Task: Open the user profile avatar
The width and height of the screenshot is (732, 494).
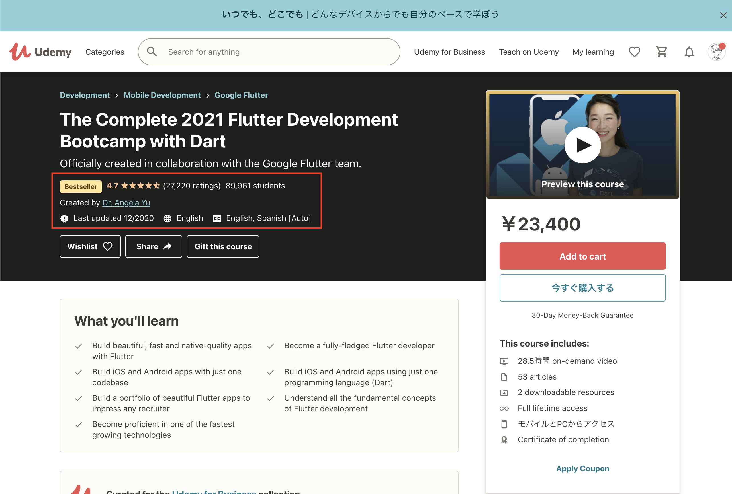Action: coord(716,52)
